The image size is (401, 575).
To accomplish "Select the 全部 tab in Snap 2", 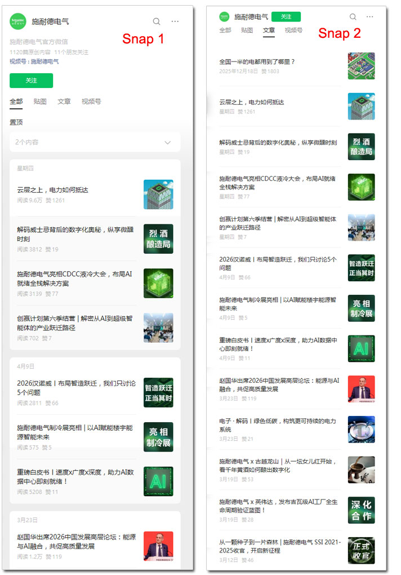I will pyautogui.click(x=225, y=30).
